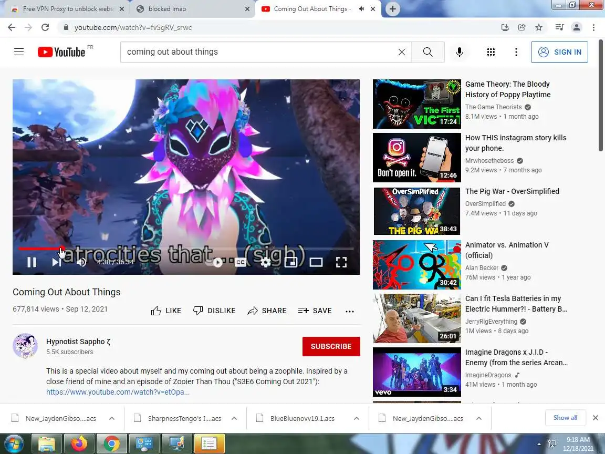Show hidden system tray icons
Image resolution: width=605 pixels, height=454 pixels.
tap(539, 445)
